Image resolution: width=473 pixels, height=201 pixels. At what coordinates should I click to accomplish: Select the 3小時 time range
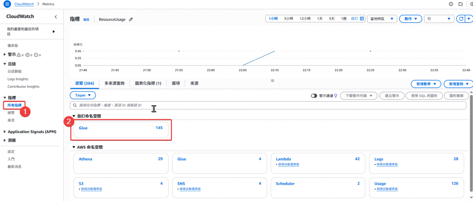coord(289,18)
